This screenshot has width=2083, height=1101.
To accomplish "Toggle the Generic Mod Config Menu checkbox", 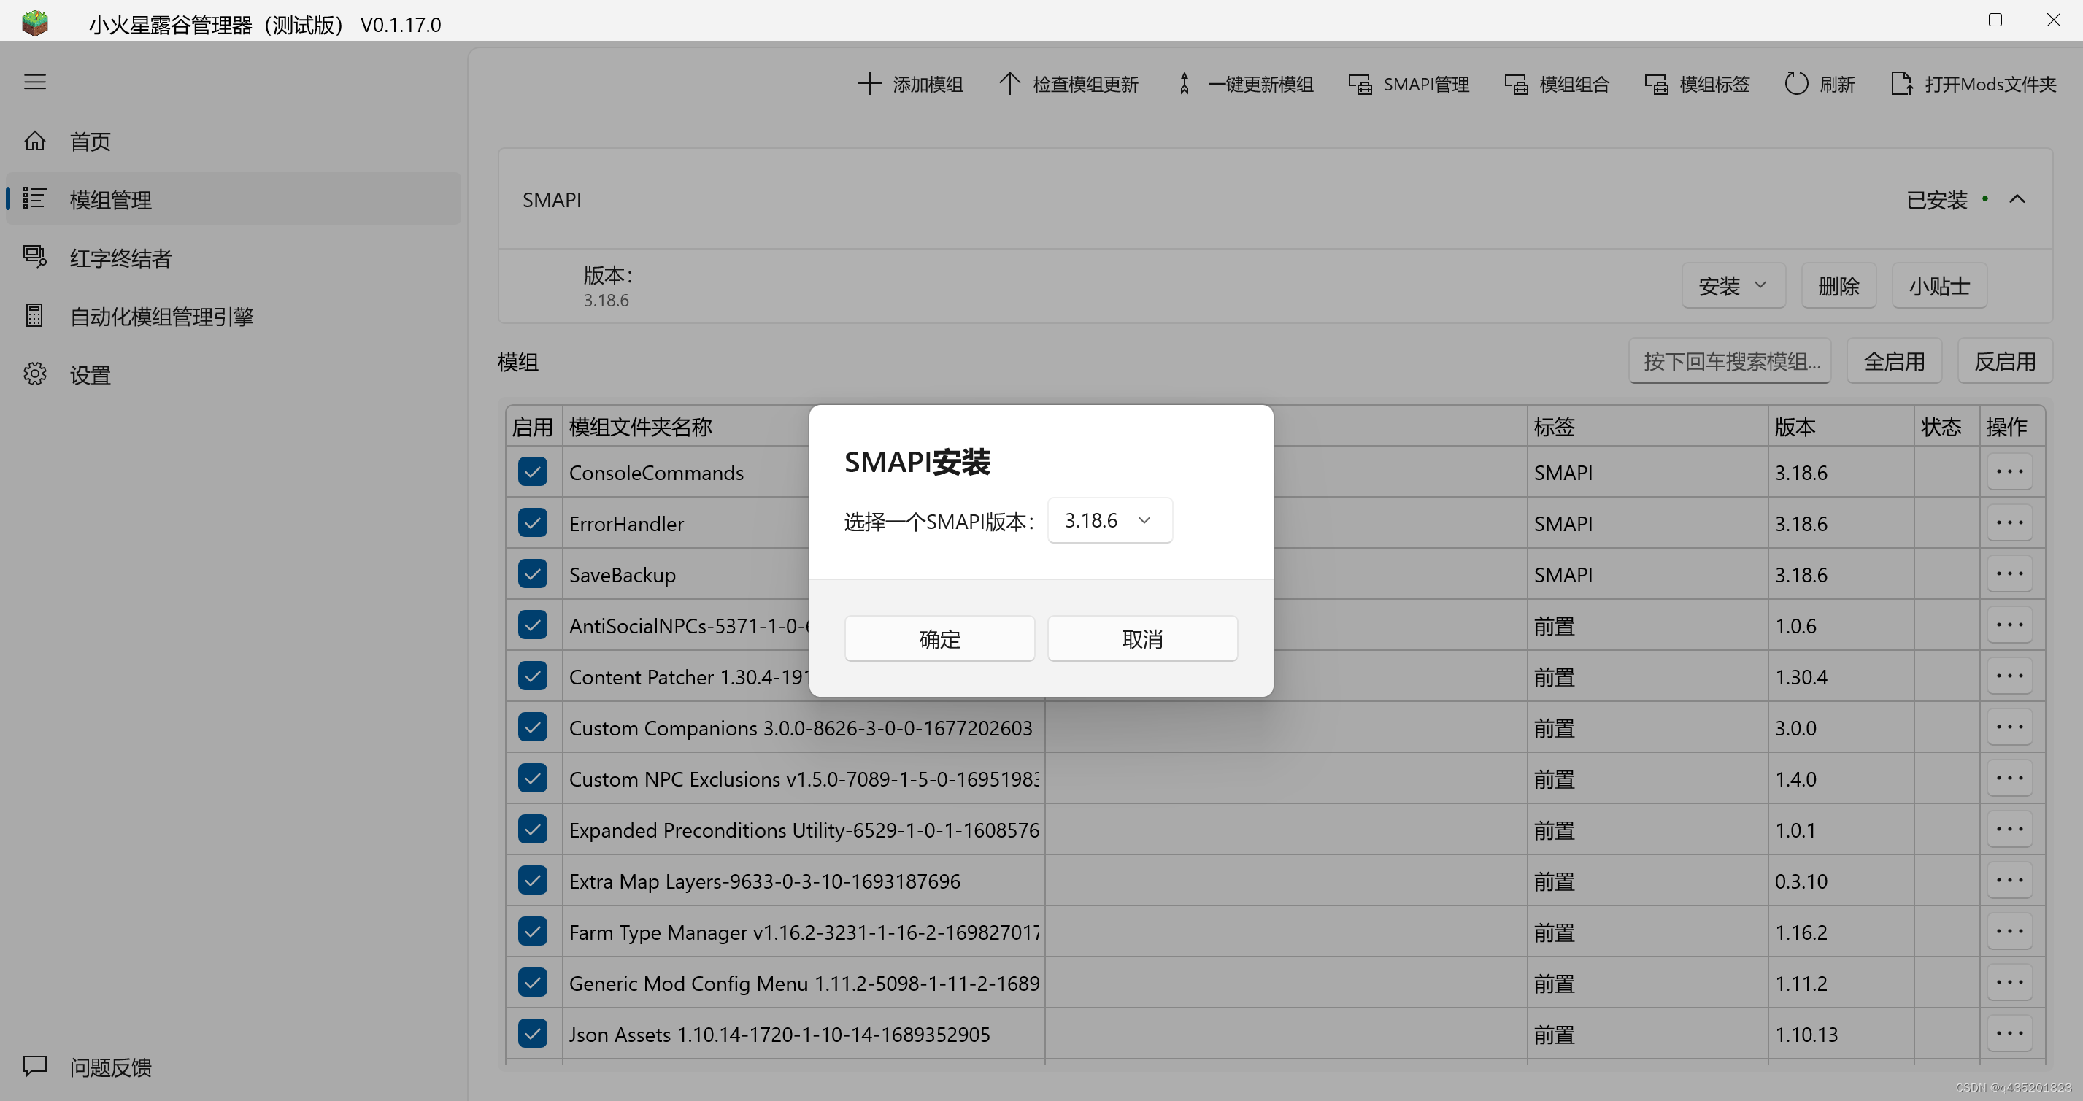I will pos(533,982).
